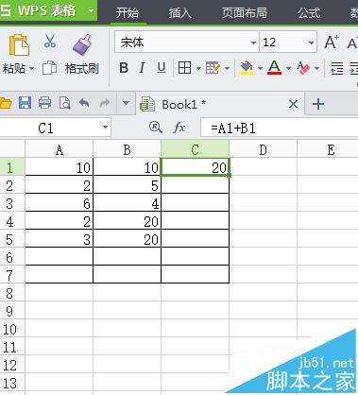Switch to the 开始 ribbon tab
Viewport: 358px width, 395px height.
(x=128, y=12)
